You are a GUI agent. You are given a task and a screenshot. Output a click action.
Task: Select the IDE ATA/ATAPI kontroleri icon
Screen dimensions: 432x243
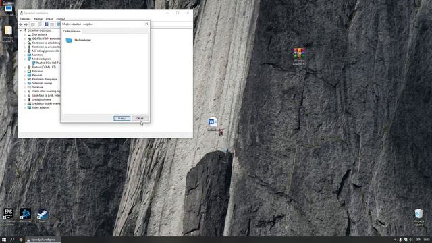29,39
